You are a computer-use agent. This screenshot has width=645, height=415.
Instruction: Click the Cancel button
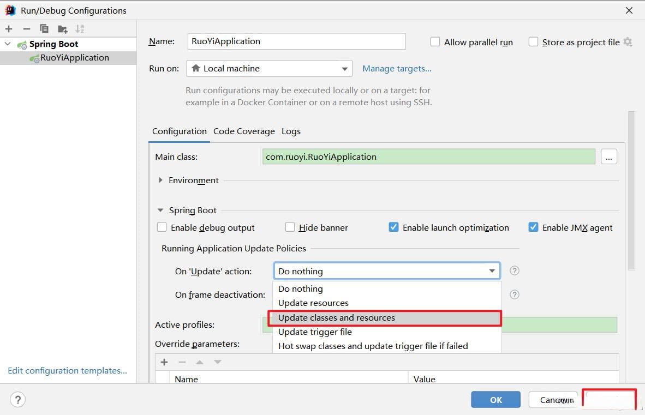click(x=553, y=399)
